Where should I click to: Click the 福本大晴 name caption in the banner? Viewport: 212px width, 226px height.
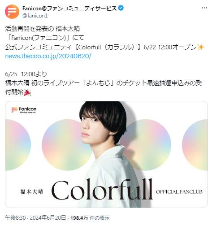point(32,192)
